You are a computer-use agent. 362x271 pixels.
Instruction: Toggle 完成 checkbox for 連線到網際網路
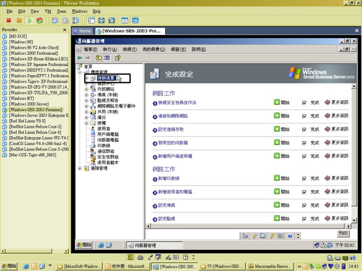click(x=304, y=116)
